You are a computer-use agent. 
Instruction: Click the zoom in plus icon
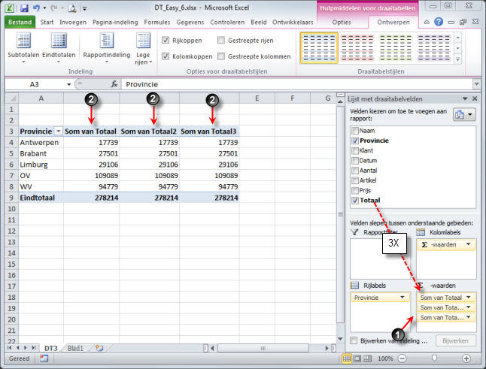(466, 358)
